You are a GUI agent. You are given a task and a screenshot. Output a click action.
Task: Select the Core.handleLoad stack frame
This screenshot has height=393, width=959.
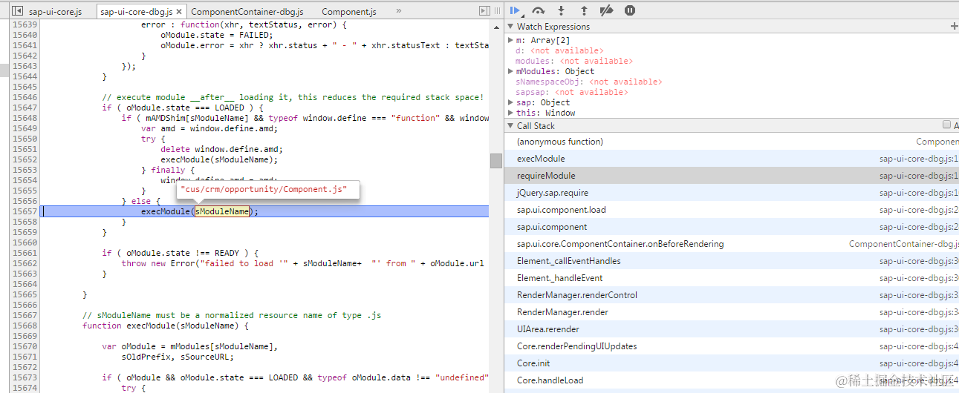tap(732, 380)
